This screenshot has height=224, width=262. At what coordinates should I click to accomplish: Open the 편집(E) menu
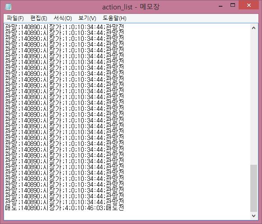(x=39, y=18)
